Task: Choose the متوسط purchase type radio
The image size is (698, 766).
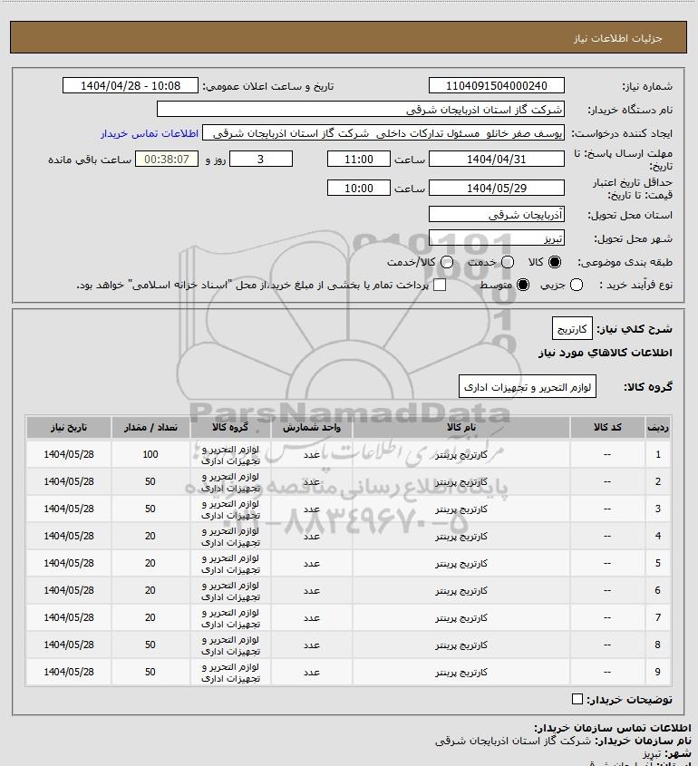Action: 523,285
